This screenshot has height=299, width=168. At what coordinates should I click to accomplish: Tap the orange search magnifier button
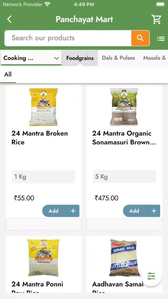(140, 38)
